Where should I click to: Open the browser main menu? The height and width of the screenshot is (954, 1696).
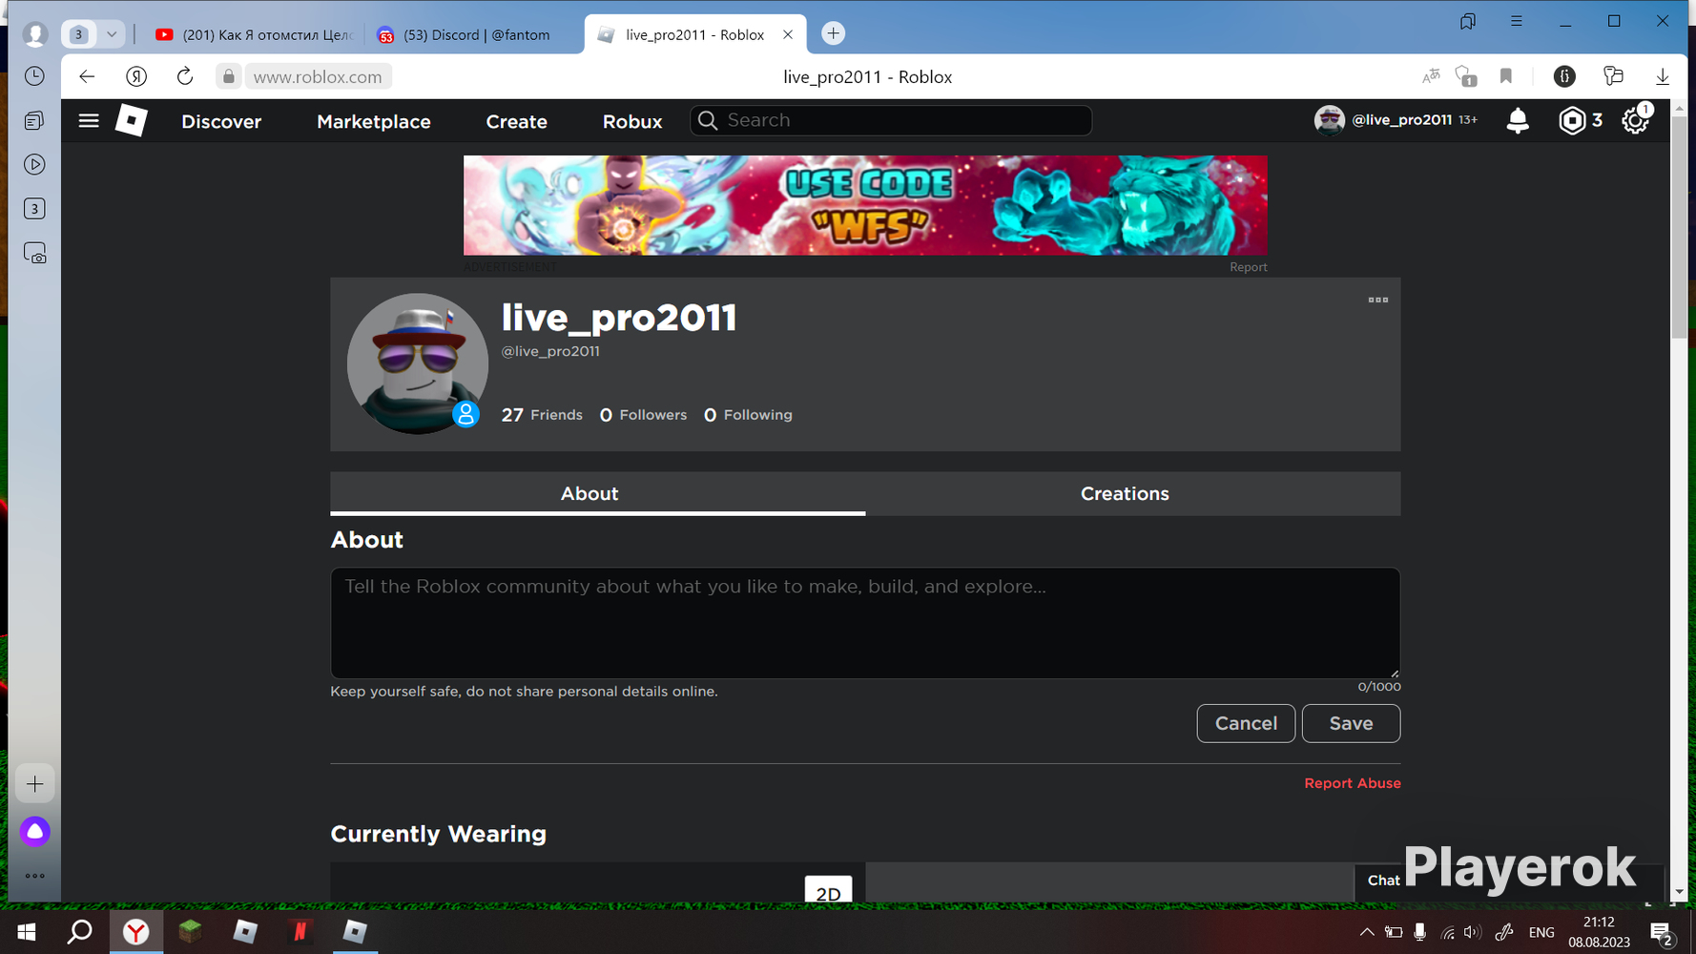1516,21
